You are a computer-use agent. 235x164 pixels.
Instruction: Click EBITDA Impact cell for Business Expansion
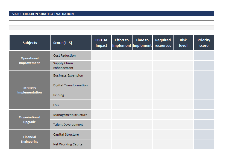pyautogui.click(x=101, y=75)
